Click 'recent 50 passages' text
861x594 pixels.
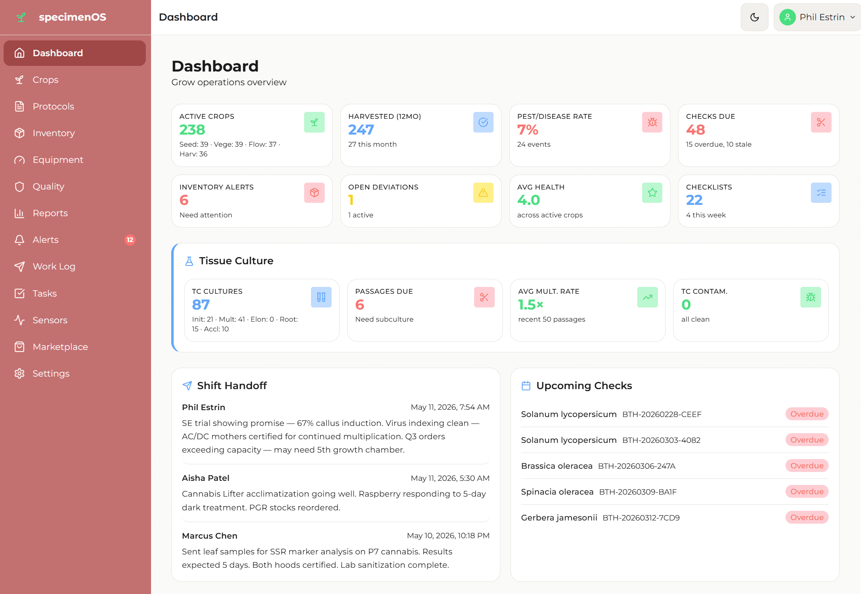[552, 319]
